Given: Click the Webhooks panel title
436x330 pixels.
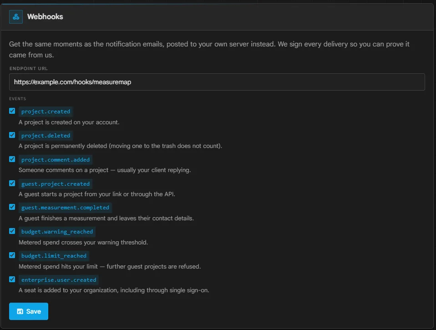Looking at the screenshot, I should [45, 17].
